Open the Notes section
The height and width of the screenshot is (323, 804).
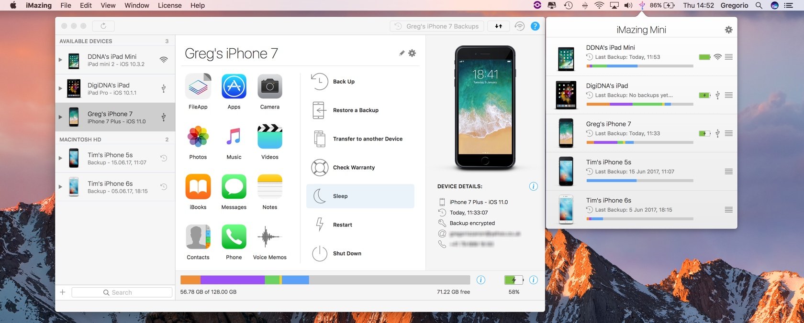[x=270, y=187]
